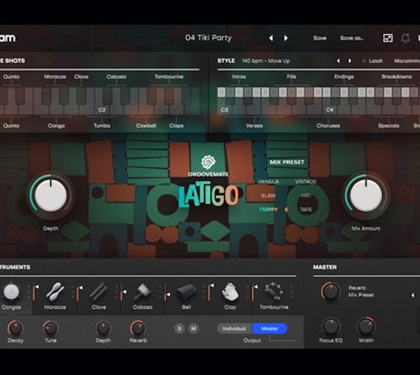Solo the instrument with S button

[179, 328]
